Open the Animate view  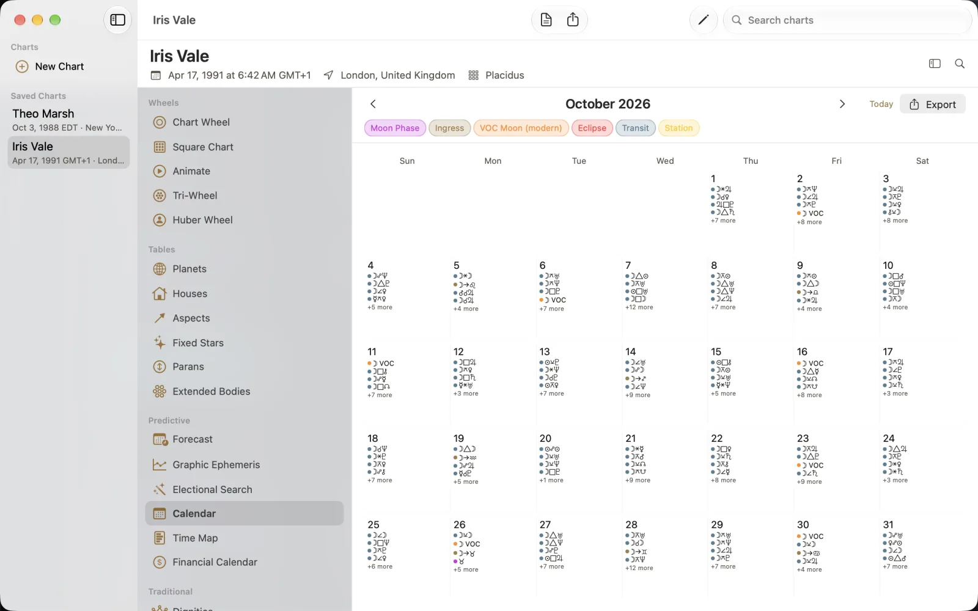pyautogui.click(x=244, y=171)
